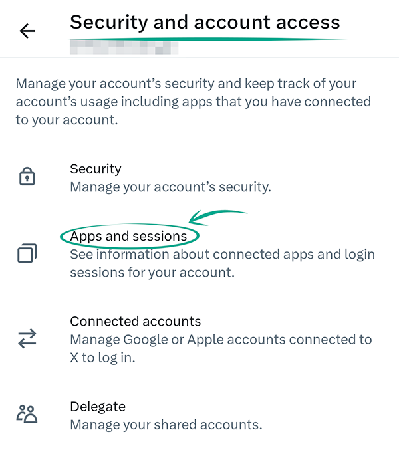Select the Connected accounts menu entry
Screen dimensions: 399x452
135,322
